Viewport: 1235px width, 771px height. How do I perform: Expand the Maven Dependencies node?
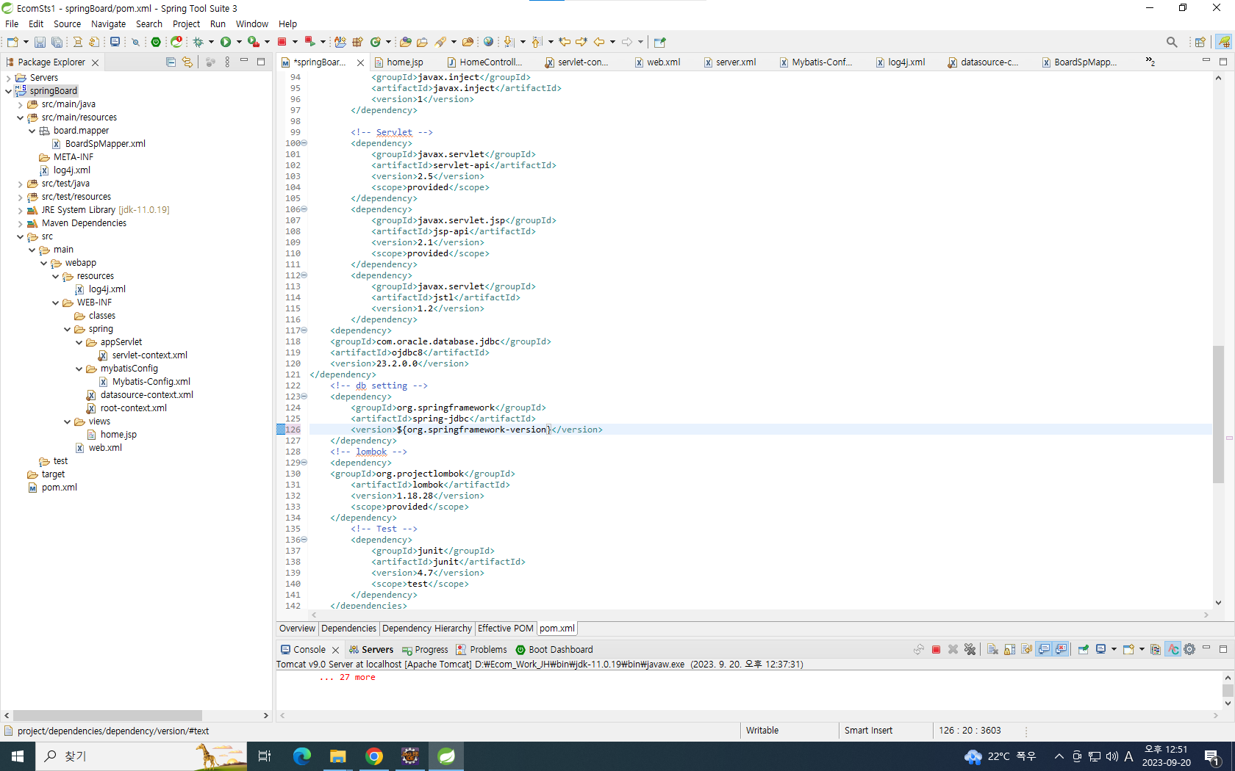click(x=21, y=223)
